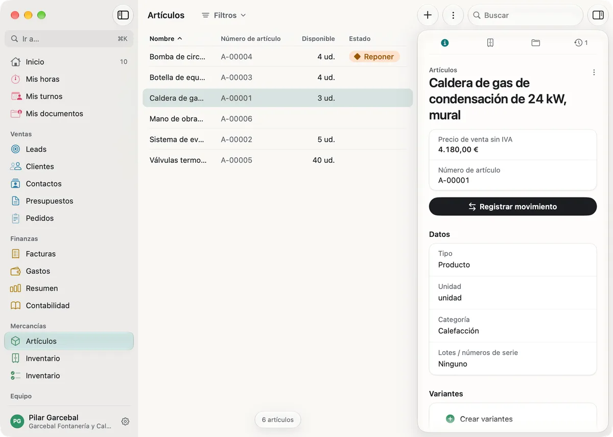Viewport: 613px width, 437px height.
Task: Add a new article with plus button
Action: pyautogui.click(x=428, y=15)
